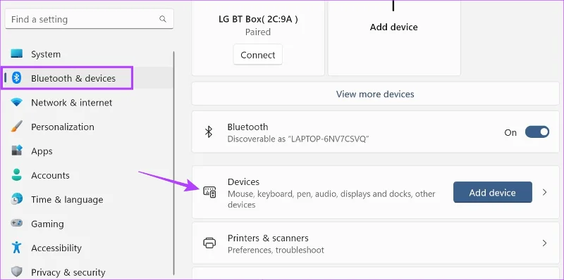Click the Network & internet Wi-Fi icon
Image resolution: width=564 pixels, height=280 pixels.
coord(16,102)
